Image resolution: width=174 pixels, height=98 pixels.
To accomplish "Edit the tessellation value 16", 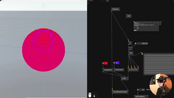I will 142,90.
